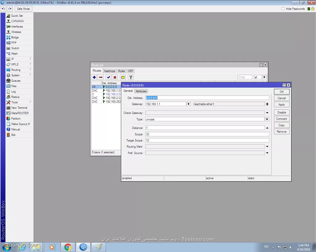Viewport: 316px width, 252px height.
Task: Toggle Safe Mode
Action: pos(23,9)
